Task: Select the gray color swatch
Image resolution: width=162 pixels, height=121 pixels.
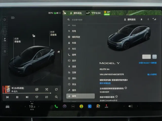Action: [x=146, y=57]
